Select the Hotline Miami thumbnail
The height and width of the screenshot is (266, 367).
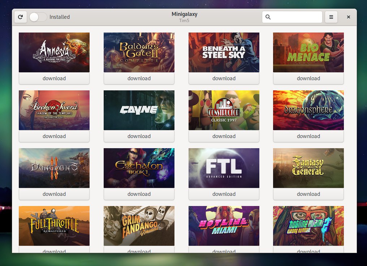click(224, 226)
